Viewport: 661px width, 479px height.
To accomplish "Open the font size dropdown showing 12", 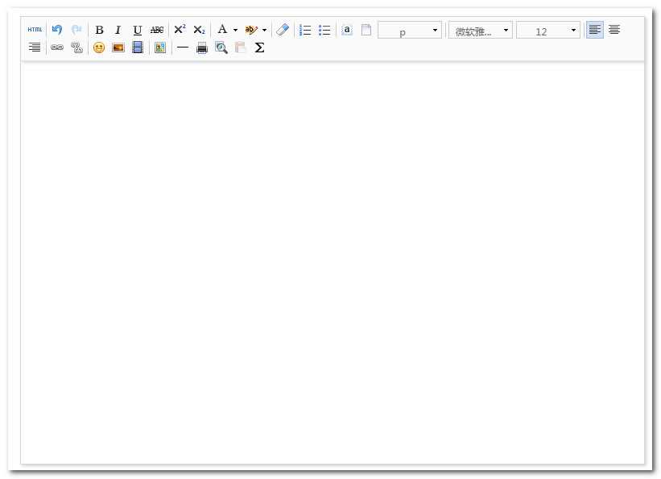I will (548, 30).
